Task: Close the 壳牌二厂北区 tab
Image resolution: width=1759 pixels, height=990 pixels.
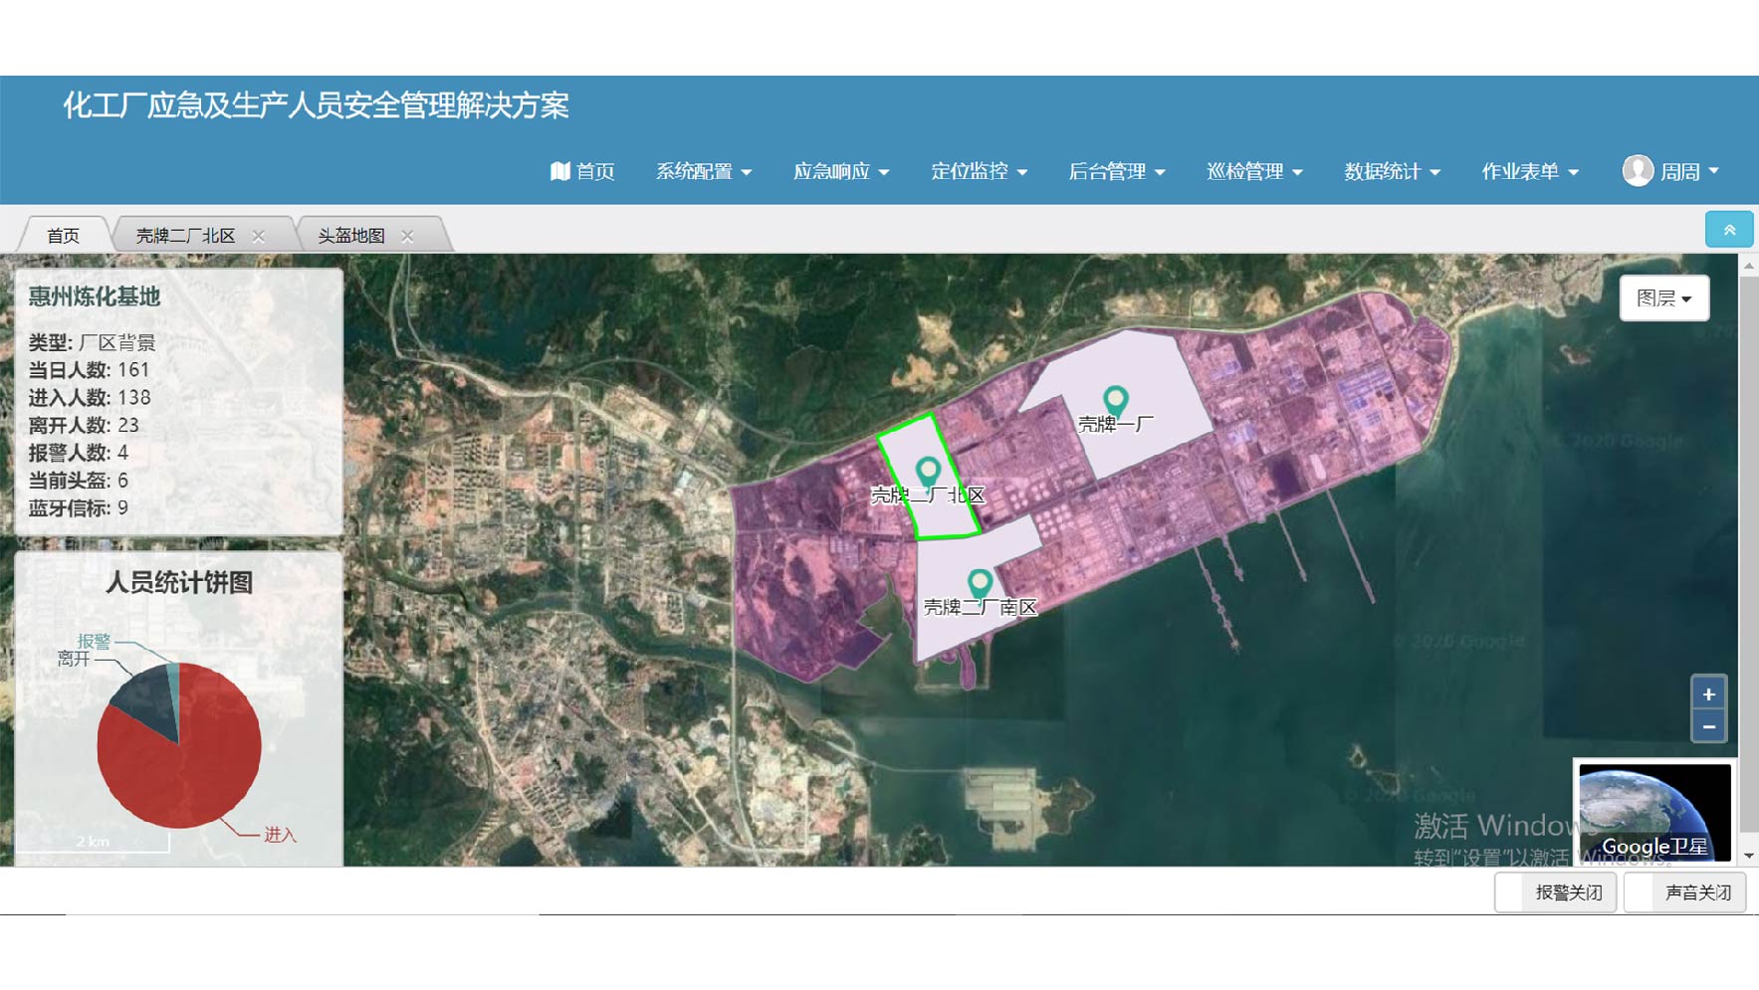Action: tap(259, 236)
